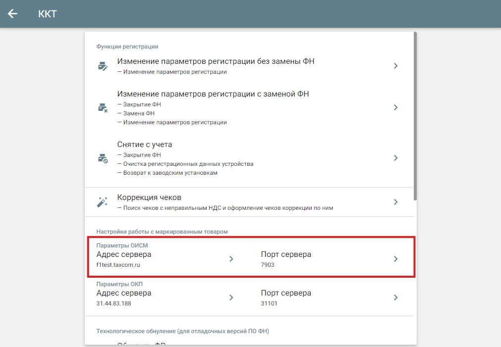Open the Снятие с учета item
This screenshot has width=501, height=347.
pyautogui.click(x=145, y=145)
